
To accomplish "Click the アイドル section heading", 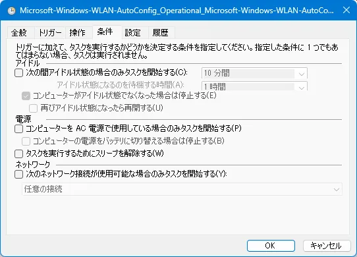I will 28,63.
